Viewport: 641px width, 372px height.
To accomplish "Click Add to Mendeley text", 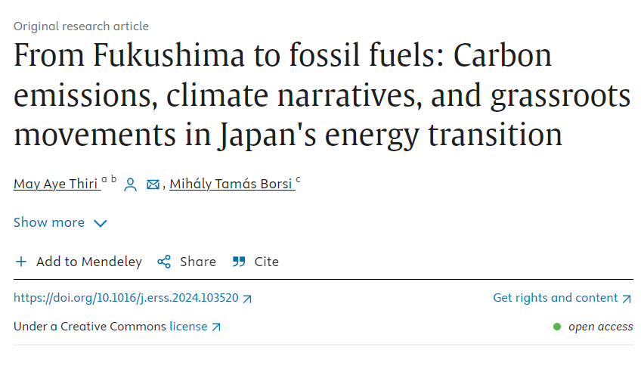I will point(89,262).
